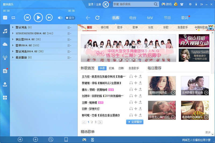Click the 全部播放 play all button
Screen dimensions: 215x143
pos(135,122)
